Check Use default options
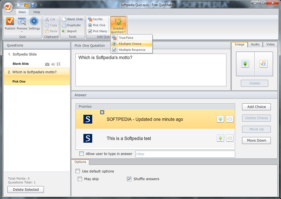Image resolution: width=281 pixels, height=199 pixels. [x=78, y=171]
